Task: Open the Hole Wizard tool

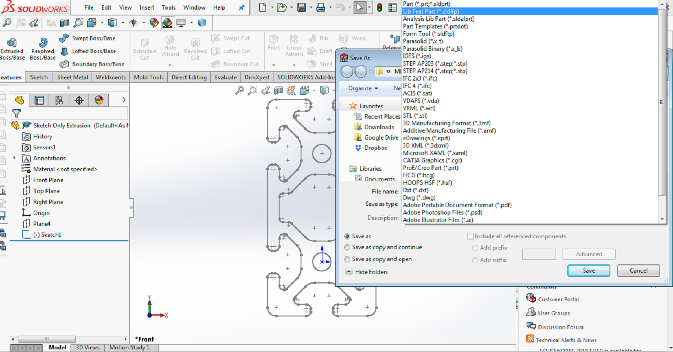Action: pos(170,46)
